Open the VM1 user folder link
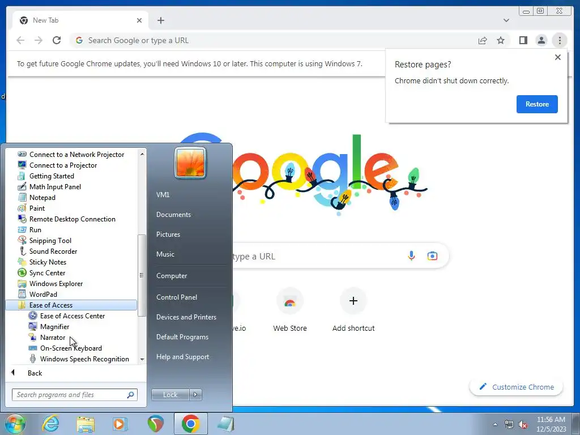Image resolution: width=580 pixels, height=435 pixels. click(163, 195)
